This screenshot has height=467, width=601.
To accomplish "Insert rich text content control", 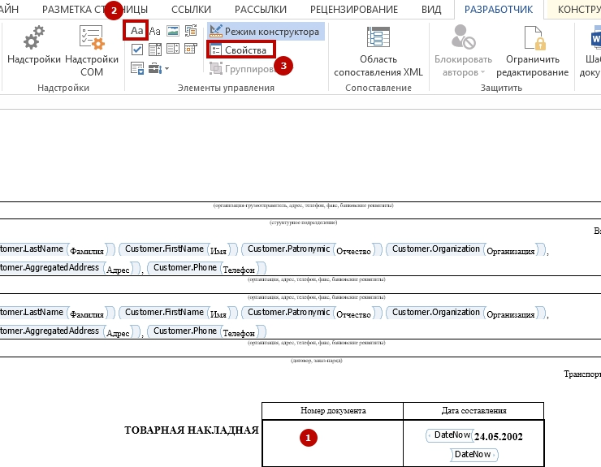I will pos(136,31).
